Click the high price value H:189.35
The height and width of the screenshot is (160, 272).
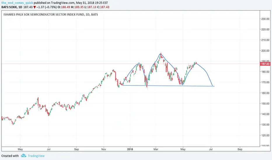tap(77, 7)
